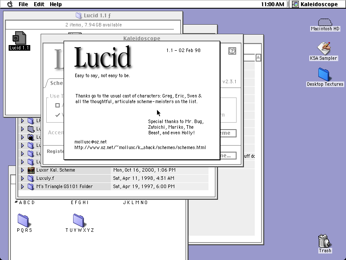
Task: Select the P Q R S folder icon
Action: pos(23,220)
